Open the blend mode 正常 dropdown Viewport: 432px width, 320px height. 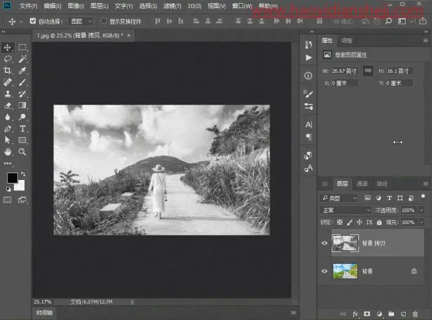coord(346,210)
